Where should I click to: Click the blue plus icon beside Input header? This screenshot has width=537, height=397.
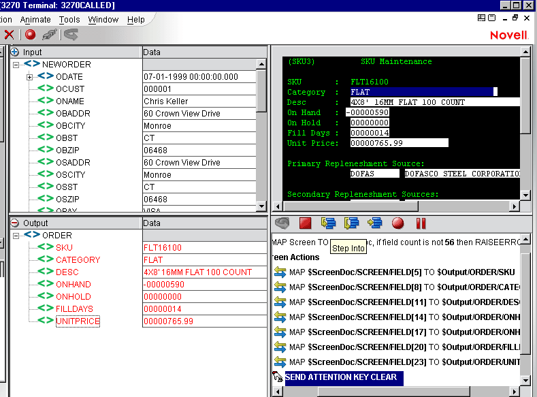[x=15, y=52]
